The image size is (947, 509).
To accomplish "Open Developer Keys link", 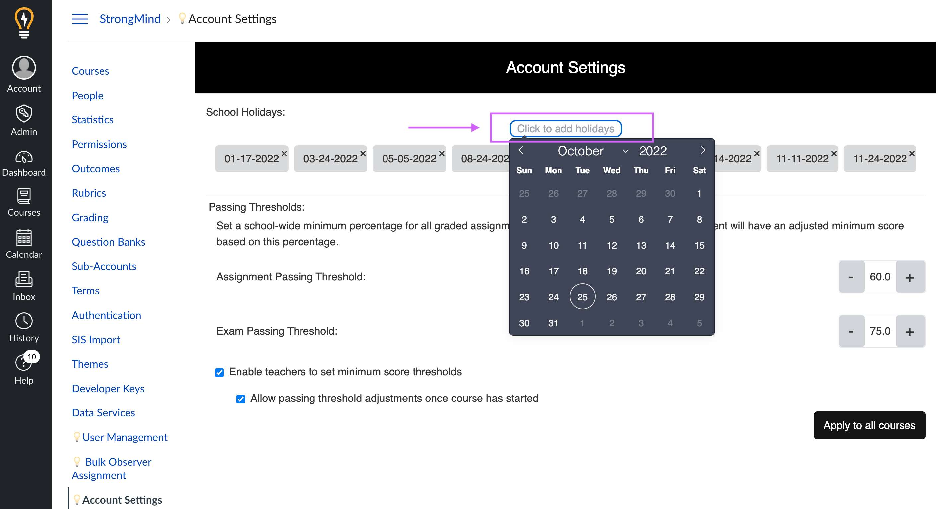I will click(108, 389).
